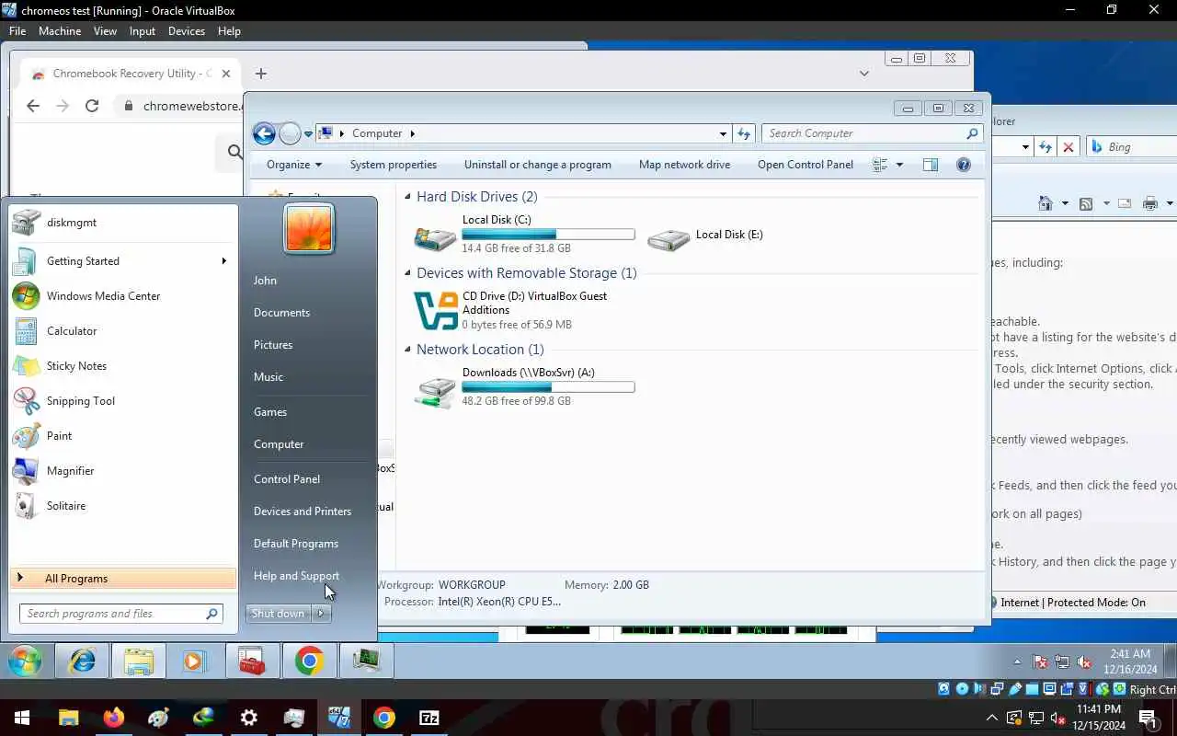Open 7-Zip on the host taskbar
The image size is (1177, 736).
tap(429, 718)
